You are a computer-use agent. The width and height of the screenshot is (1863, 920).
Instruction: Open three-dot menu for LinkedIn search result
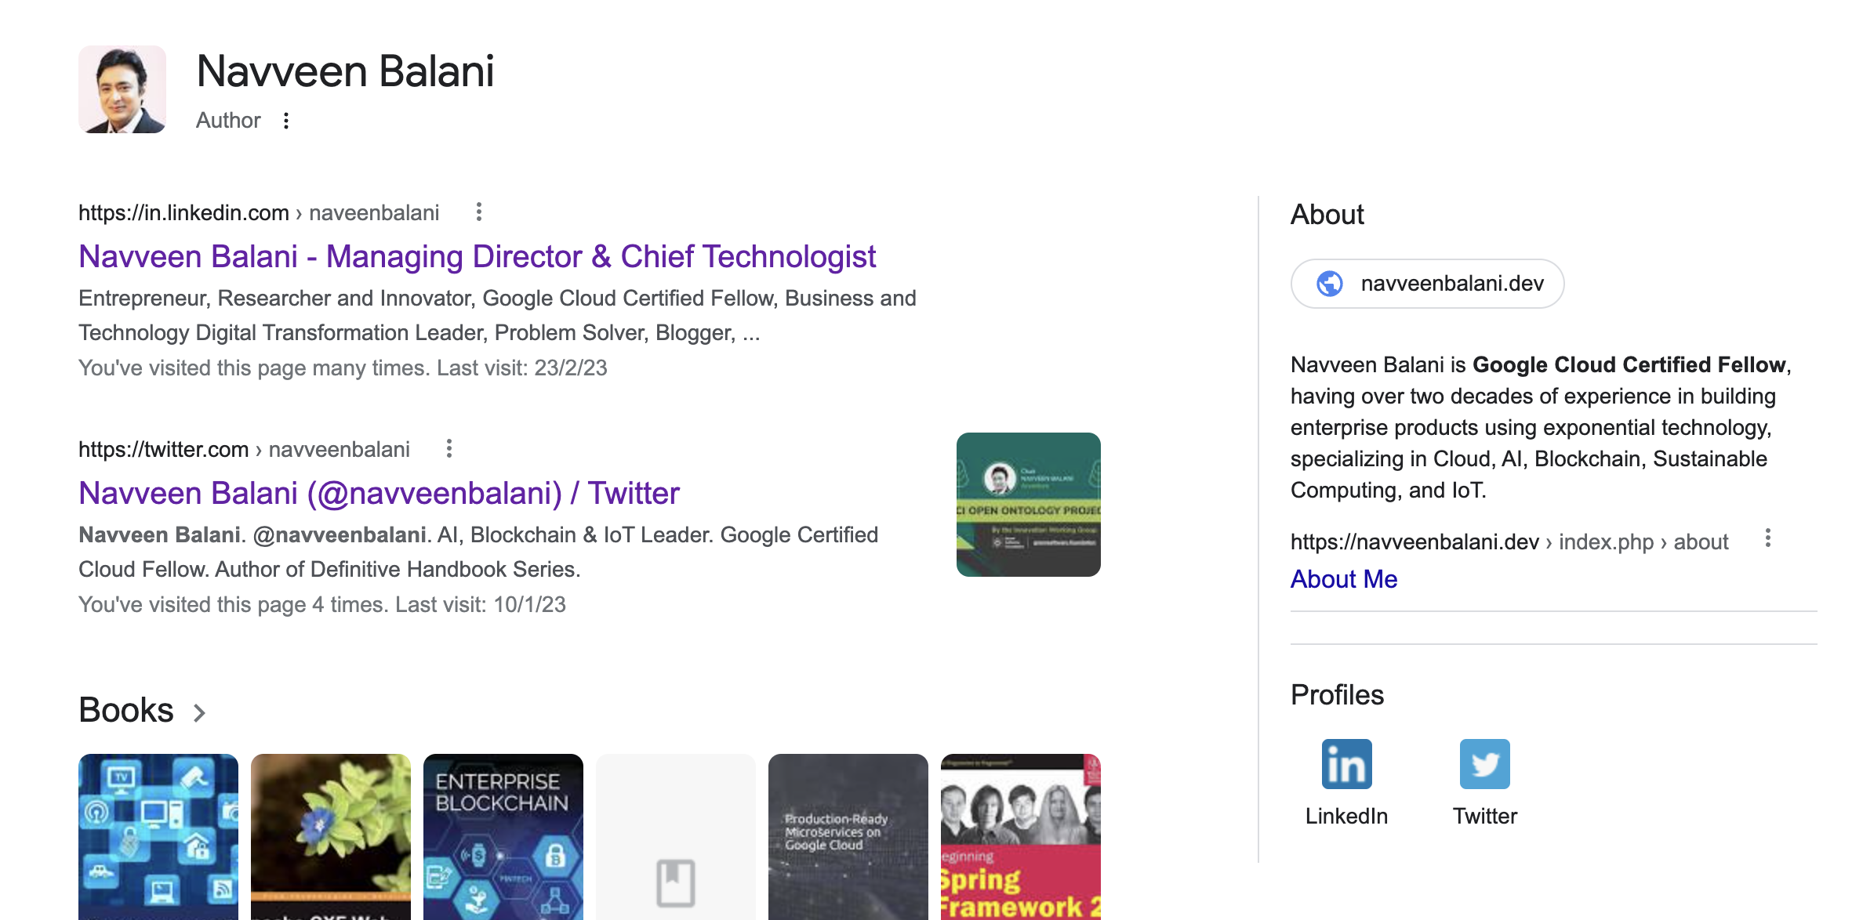479,212
